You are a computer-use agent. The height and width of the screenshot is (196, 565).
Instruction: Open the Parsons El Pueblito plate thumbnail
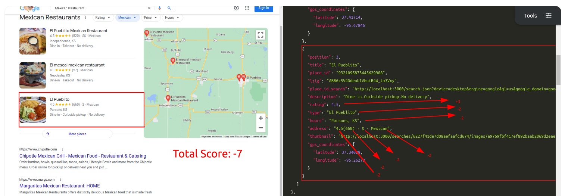[33, 110]
